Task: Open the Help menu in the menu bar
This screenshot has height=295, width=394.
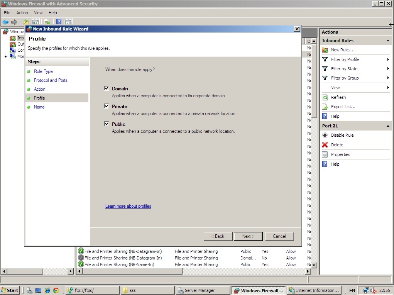Action: 53,13
